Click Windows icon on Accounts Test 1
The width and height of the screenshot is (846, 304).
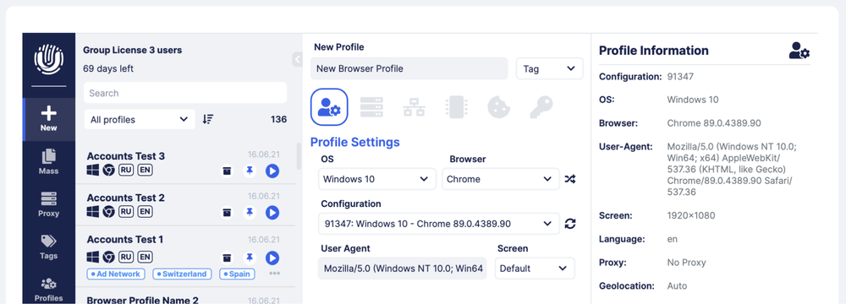tap(93, 257)
